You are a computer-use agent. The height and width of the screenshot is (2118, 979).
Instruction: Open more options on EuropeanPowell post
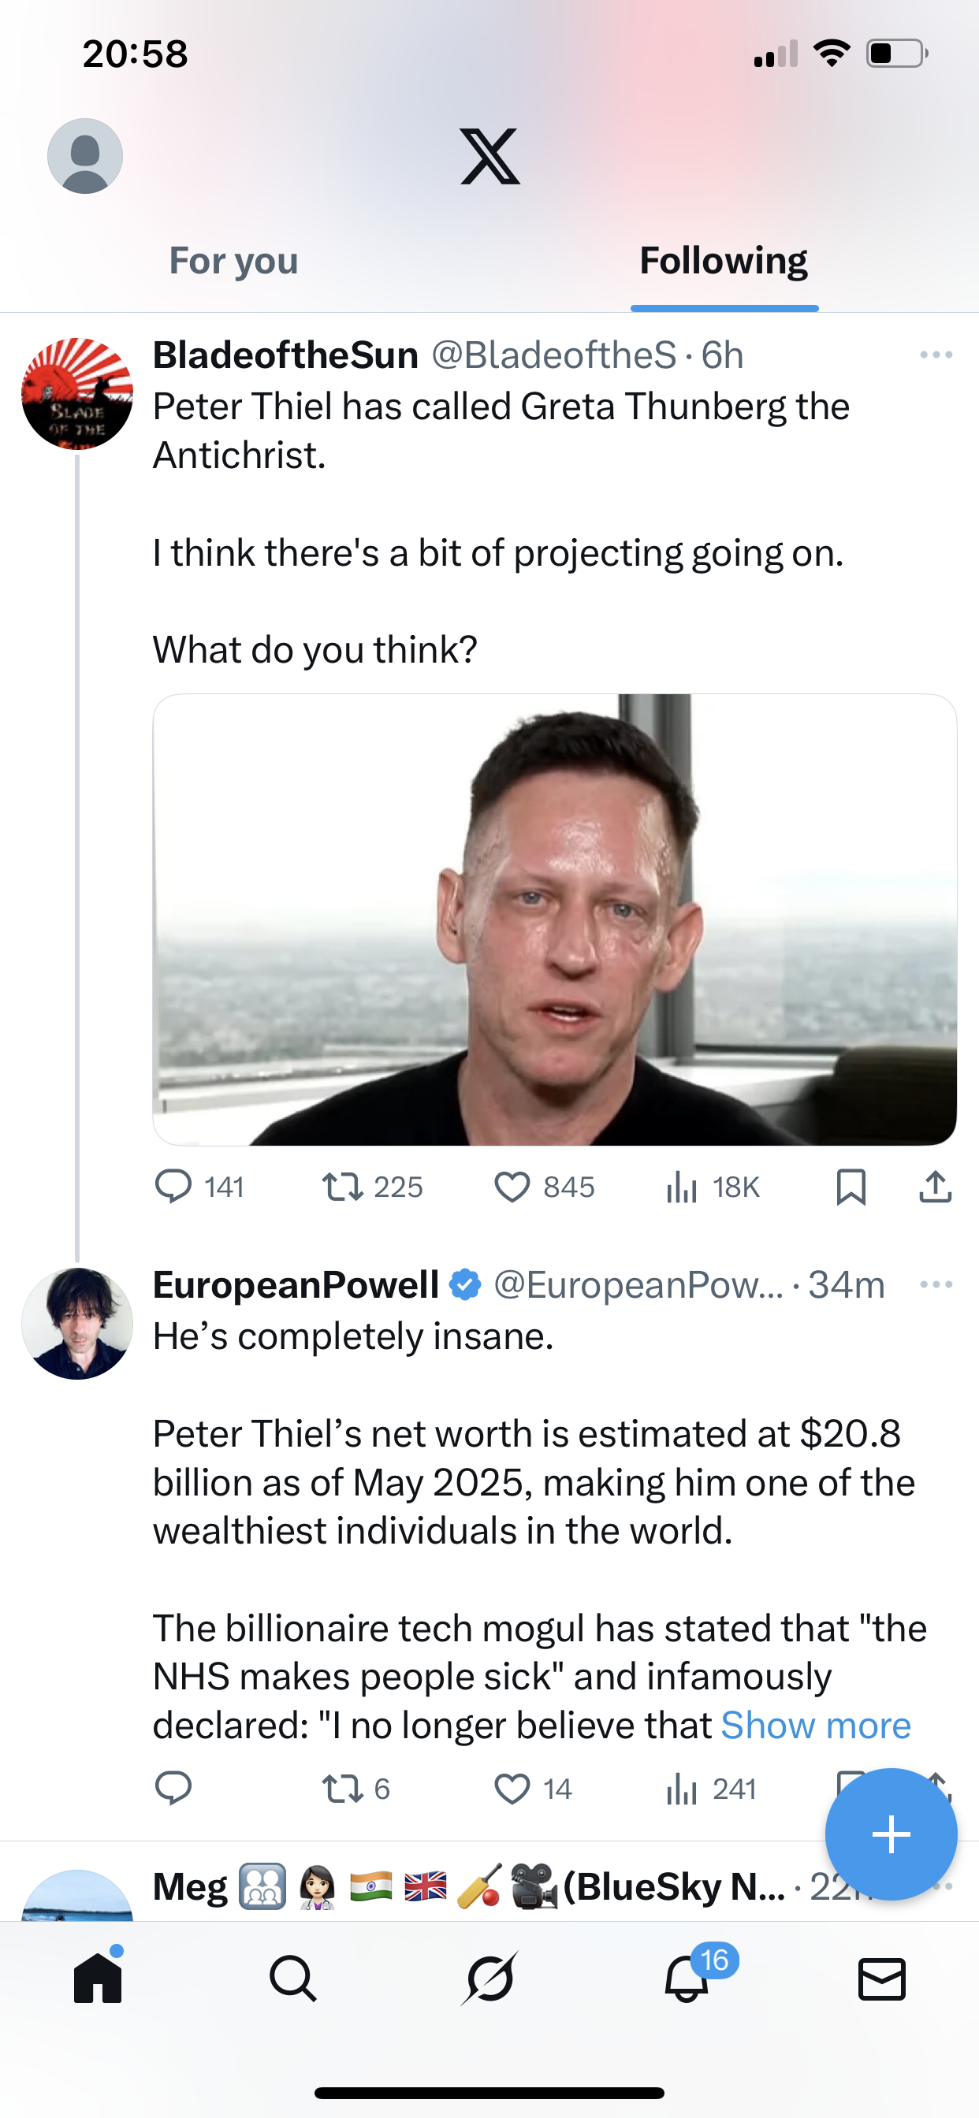pos(936,1284)
